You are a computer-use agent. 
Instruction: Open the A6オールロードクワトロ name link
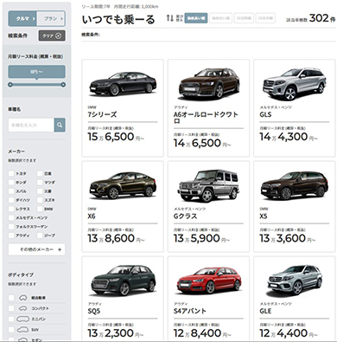(x=206, y=118)
